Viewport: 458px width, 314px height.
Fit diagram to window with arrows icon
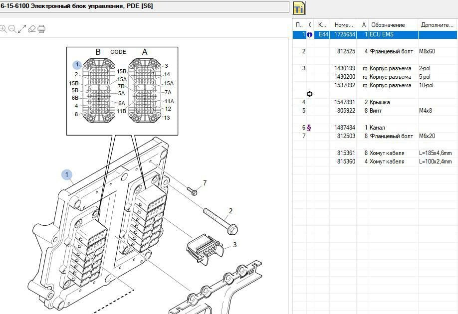pyautogui.click(x=22, y=29)
